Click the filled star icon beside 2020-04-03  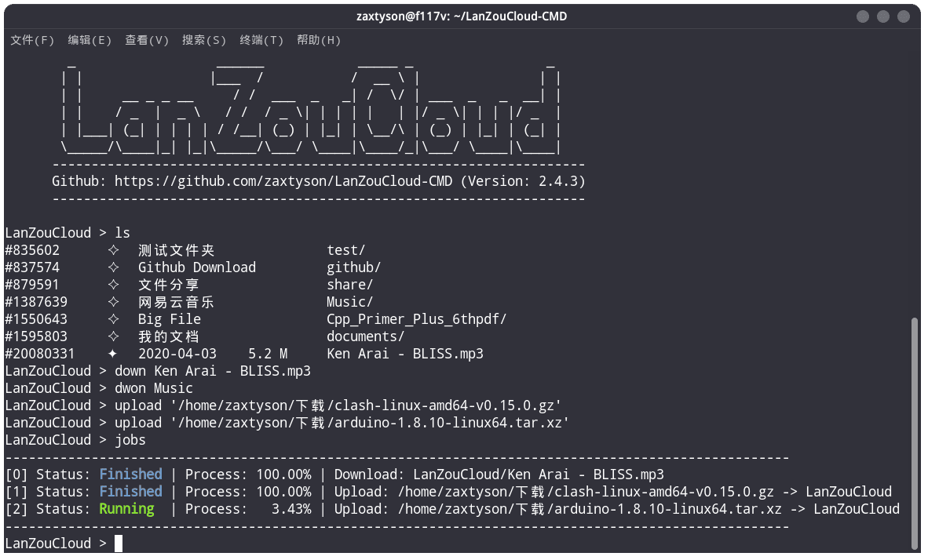112,354
